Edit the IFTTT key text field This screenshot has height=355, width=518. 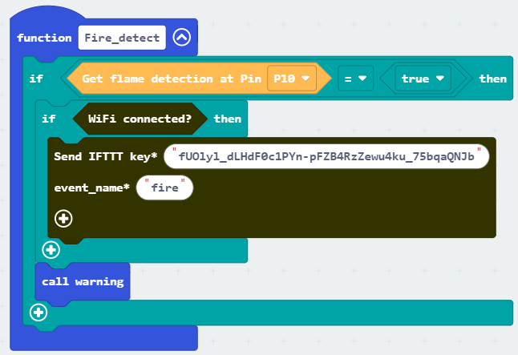tap(326, 156)
